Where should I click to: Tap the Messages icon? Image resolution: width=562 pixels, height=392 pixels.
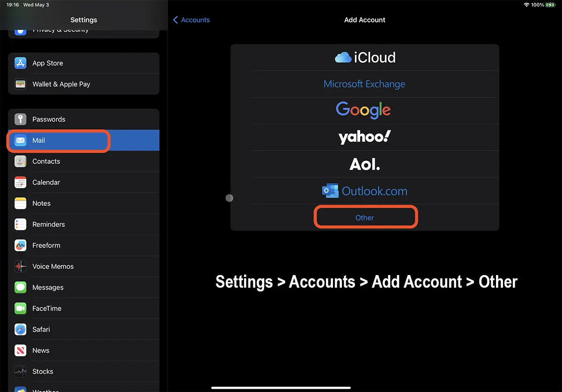coord(20,288)
